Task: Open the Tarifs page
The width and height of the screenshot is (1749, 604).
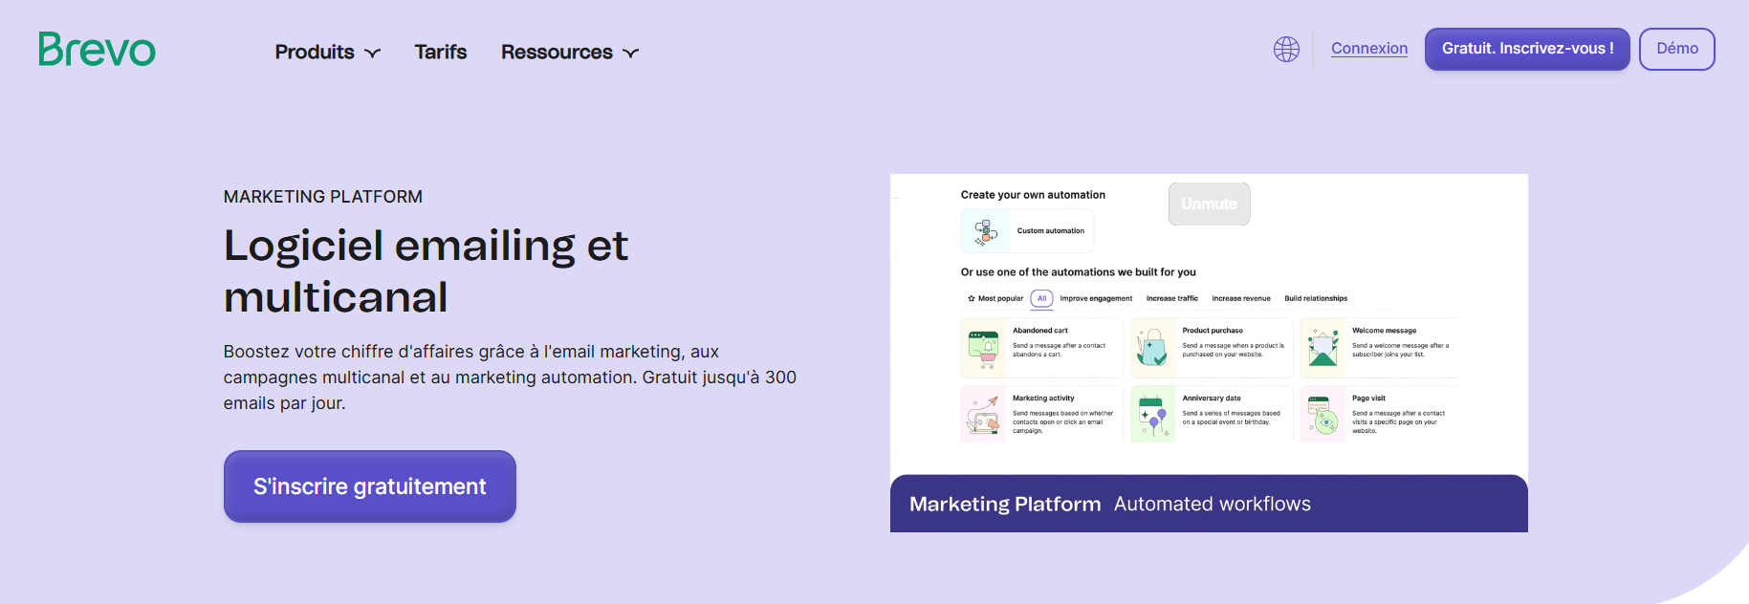Action: 441,52
